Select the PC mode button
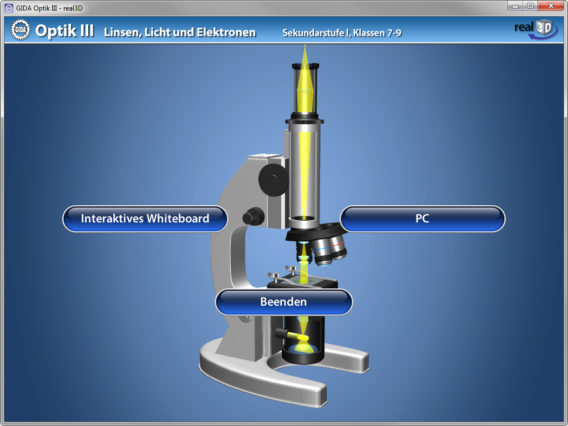 pos(422,219)
